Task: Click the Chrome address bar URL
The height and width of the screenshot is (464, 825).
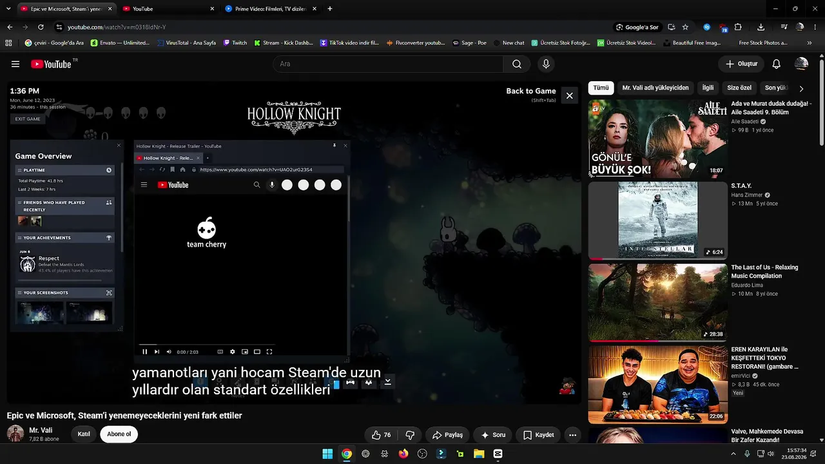Action: click(117, 27)
